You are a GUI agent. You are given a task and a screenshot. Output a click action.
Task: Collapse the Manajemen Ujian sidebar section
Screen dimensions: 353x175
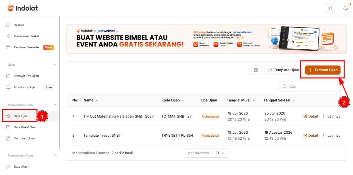(55, 105)
